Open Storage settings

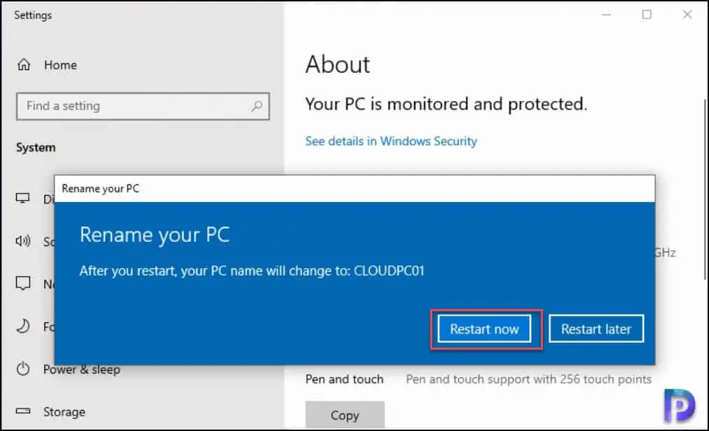[64, 411]
